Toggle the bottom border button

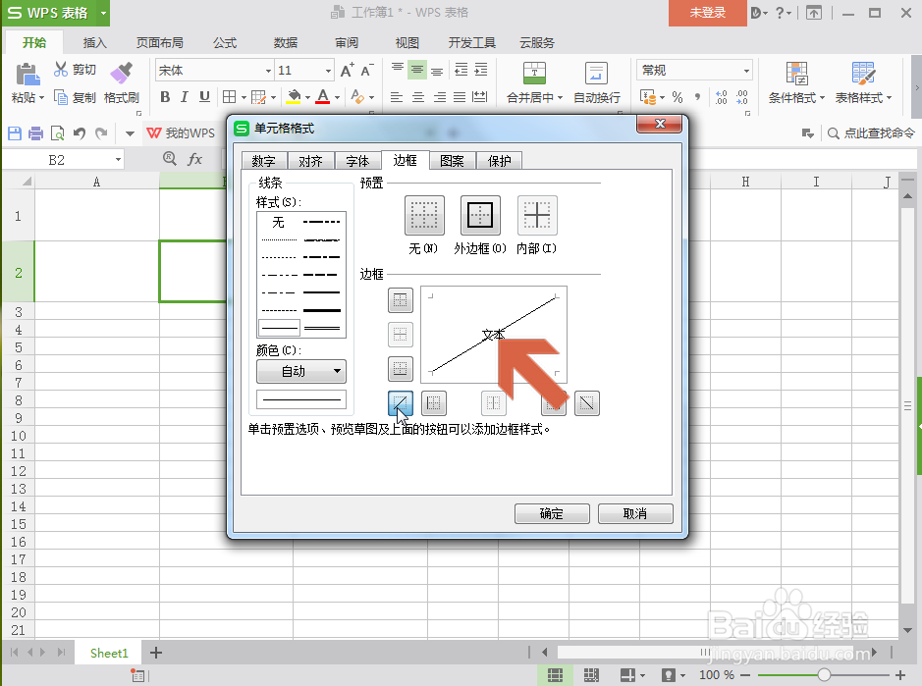point(401,369)
